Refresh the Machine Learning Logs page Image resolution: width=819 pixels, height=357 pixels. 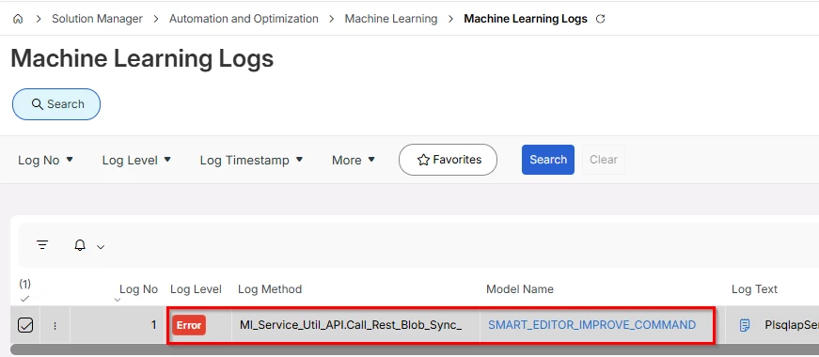[x=601, y=19]
